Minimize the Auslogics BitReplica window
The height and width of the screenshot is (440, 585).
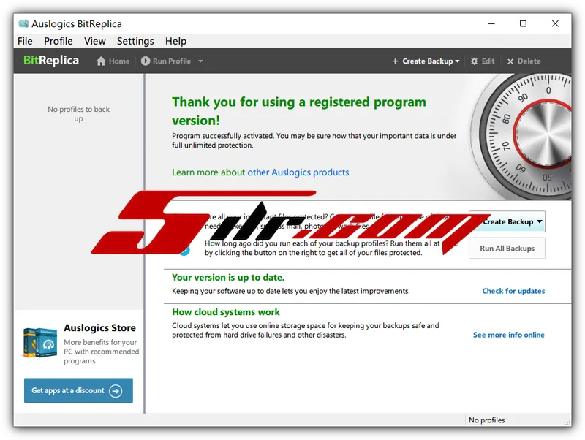coord(491,23)
